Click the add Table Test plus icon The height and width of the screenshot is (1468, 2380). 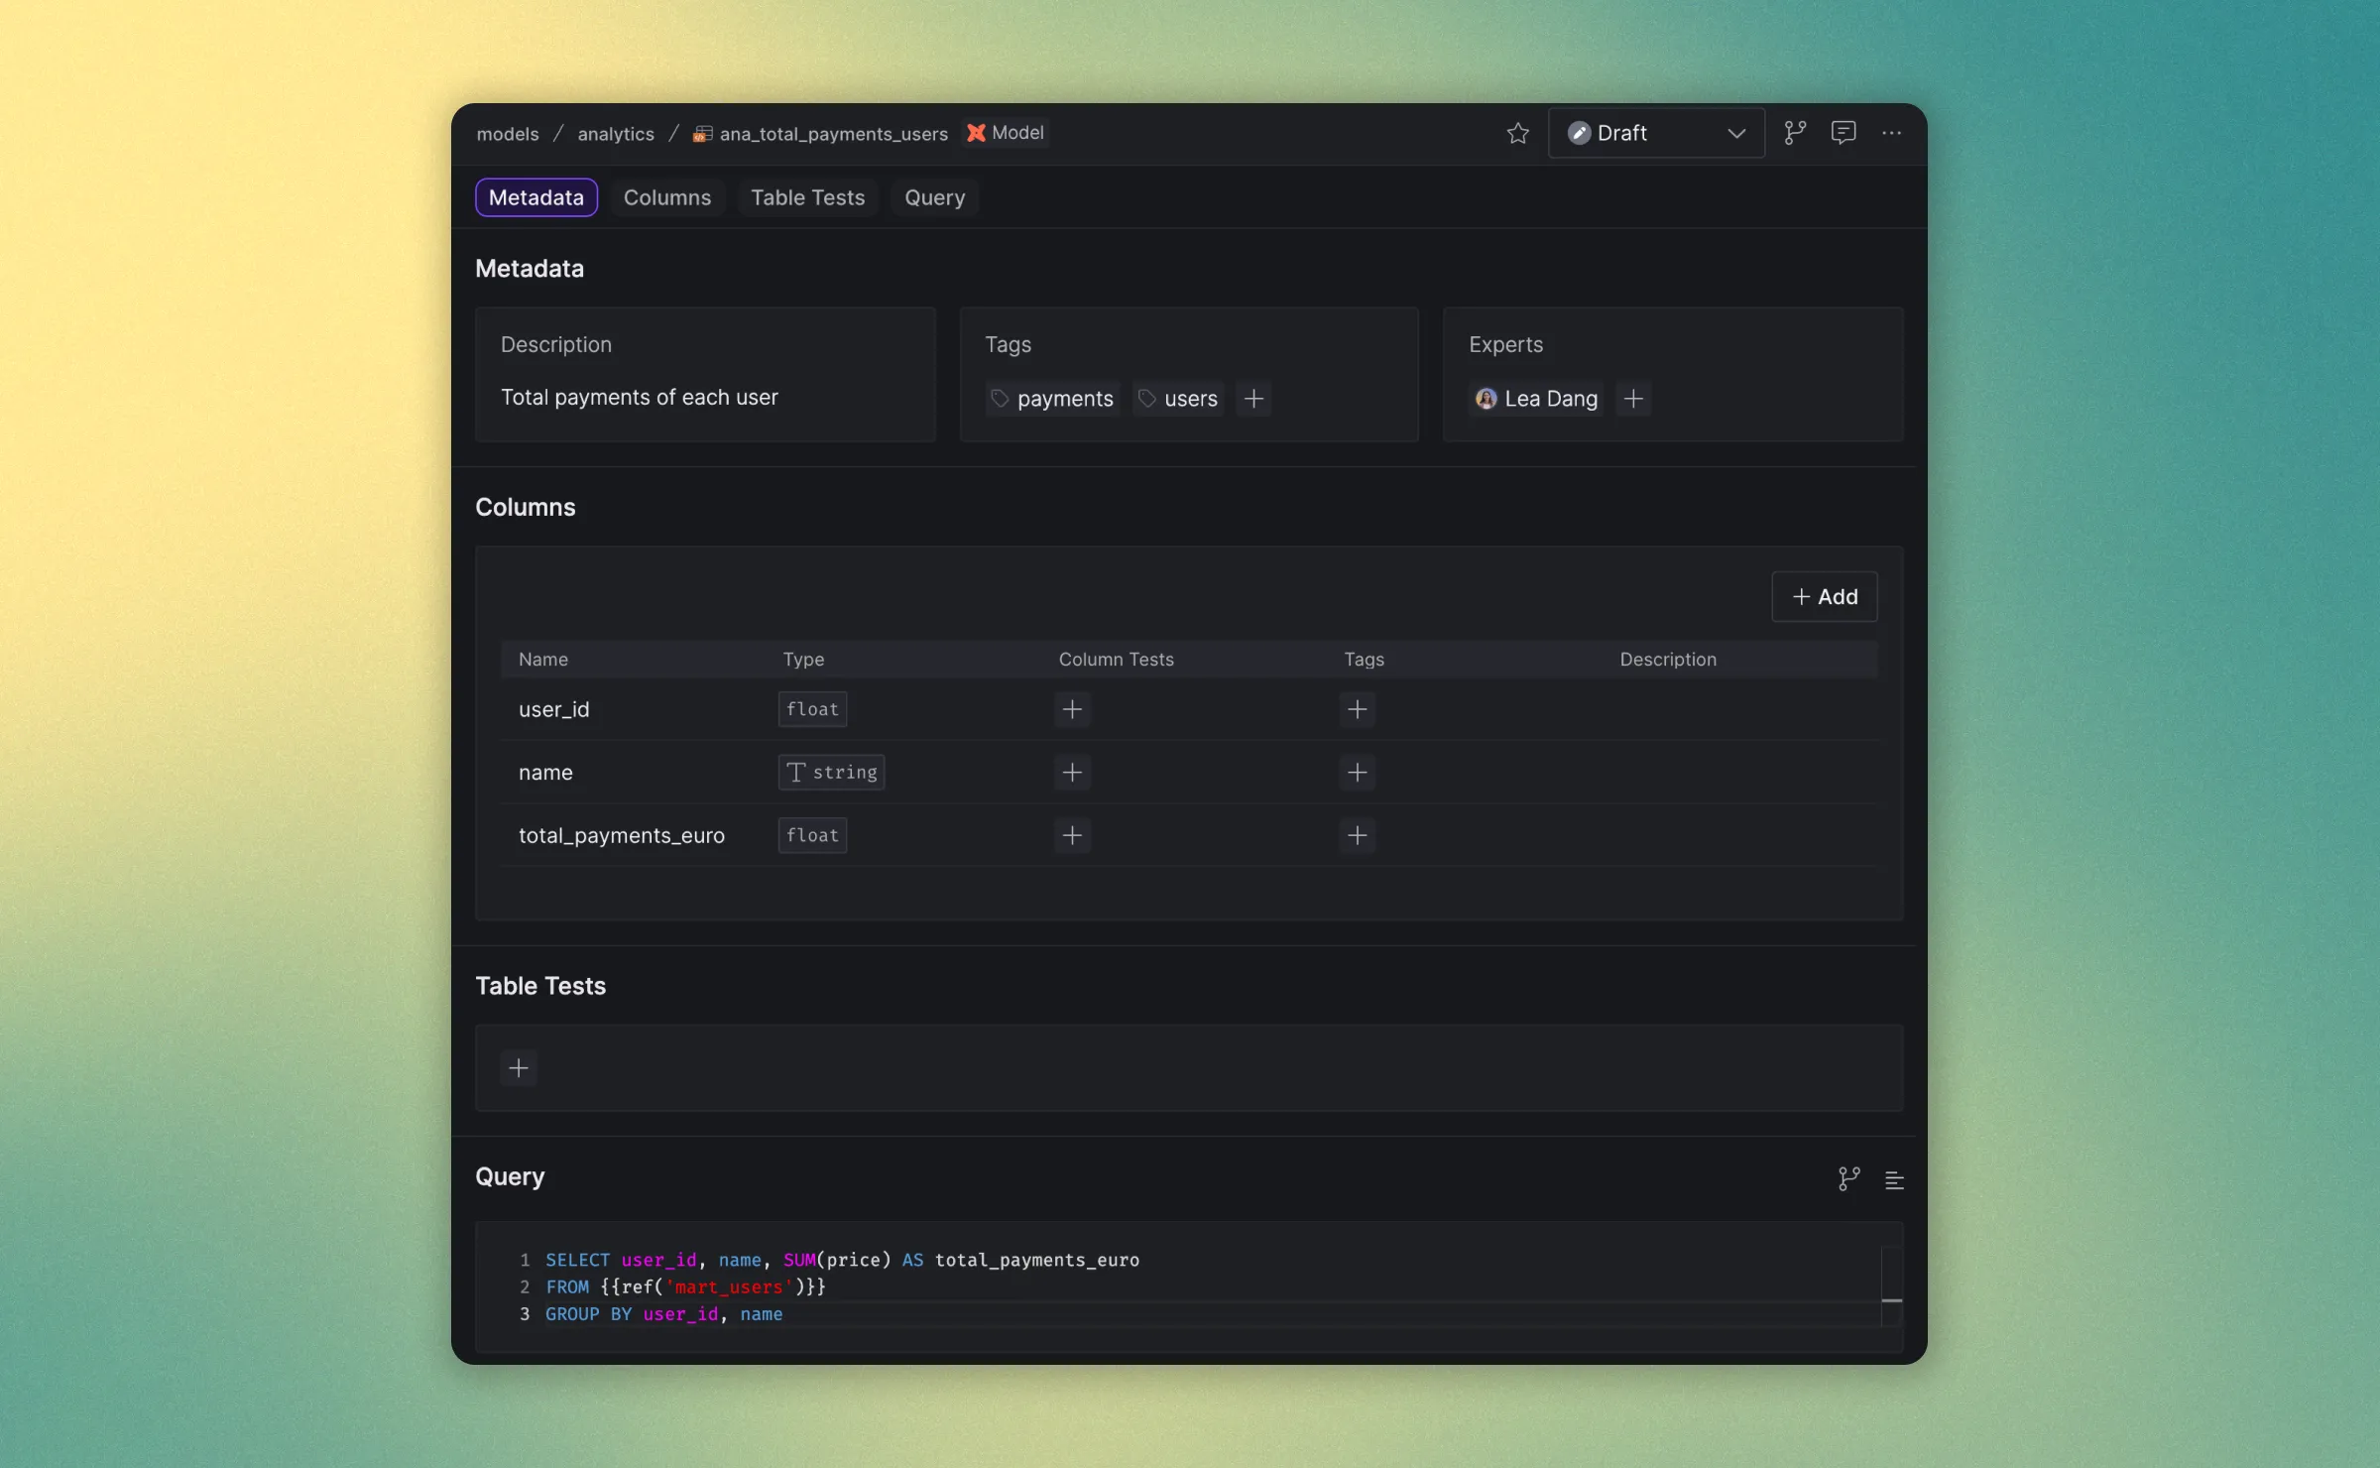point(519,1066)
